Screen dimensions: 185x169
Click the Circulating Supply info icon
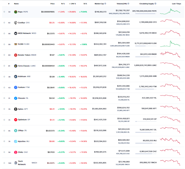pyautogui.click(x=155, y=4)
